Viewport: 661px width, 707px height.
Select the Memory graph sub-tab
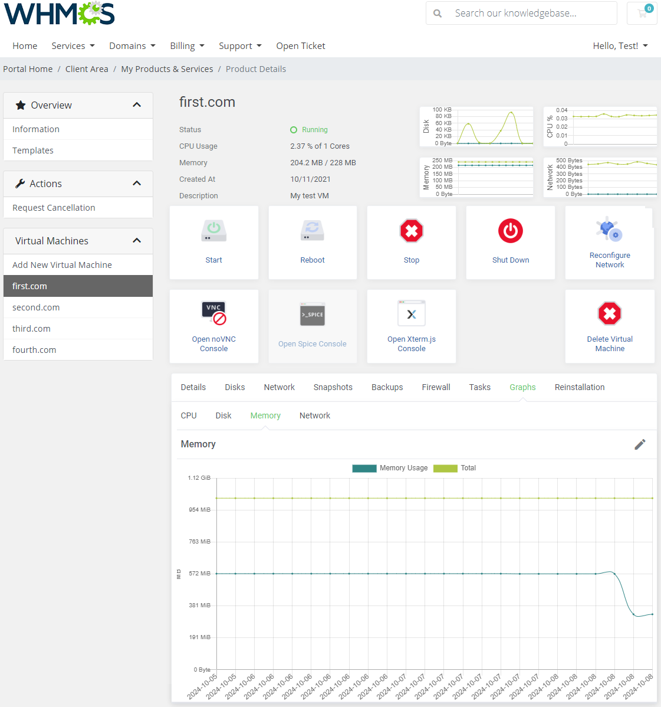coord(265,415)
